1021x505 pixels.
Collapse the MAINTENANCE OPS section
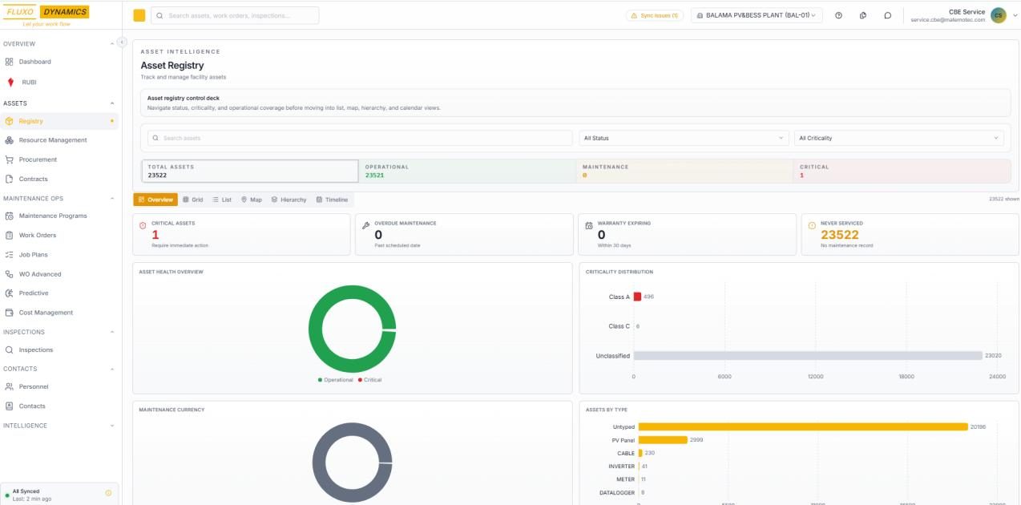pyautogui.click(x=112, y=199)
